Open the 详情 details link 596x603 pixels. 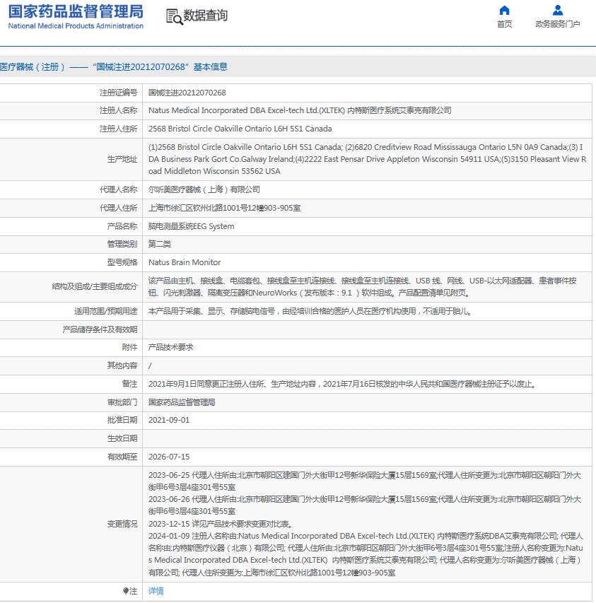click(156, 591)
